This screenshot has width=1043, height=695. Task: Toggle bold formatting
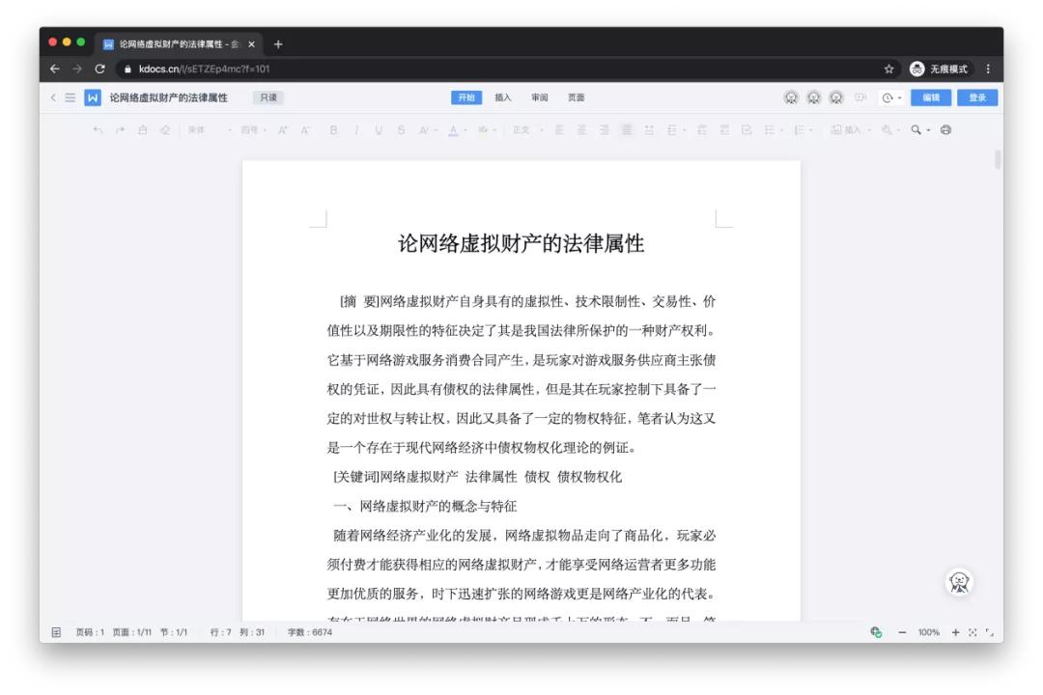(334, 131)
